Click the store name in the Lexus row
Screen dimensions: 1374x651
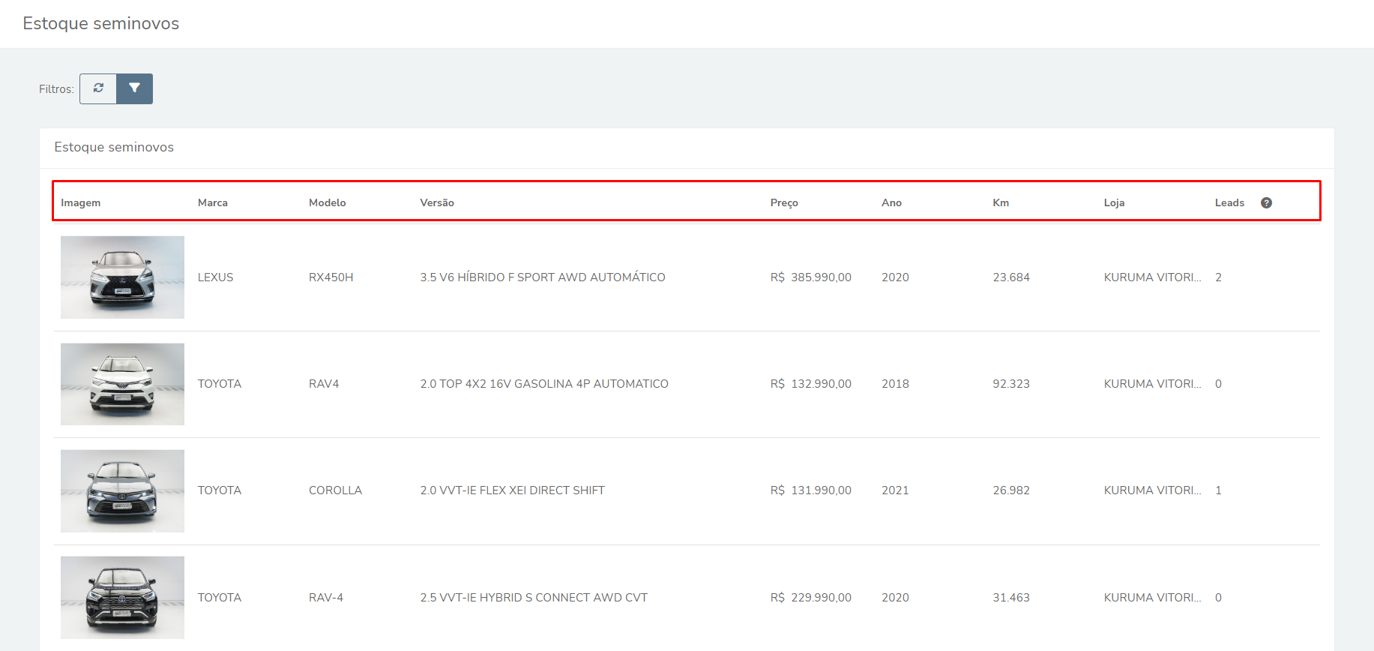[x=1152, y=277]
